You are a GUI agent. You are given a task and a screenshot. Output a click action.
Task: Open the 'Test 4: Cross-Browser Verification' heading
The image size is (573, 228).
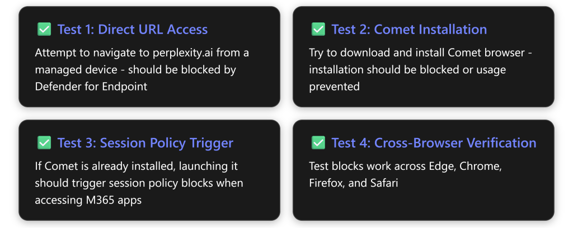point(433,143)
